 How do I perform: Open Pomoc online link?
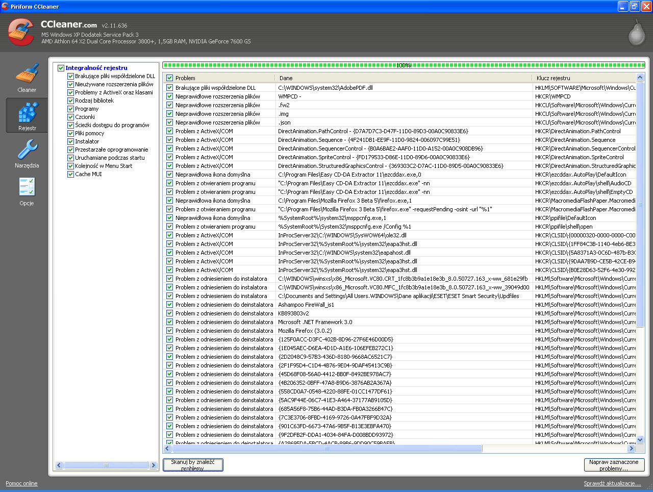[21, 483]
